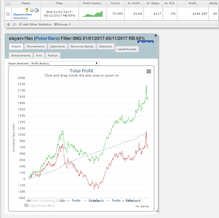Close the slayerv1fan details panel
Viewport: 219px width, 218px height.
(x=156, y=36)
